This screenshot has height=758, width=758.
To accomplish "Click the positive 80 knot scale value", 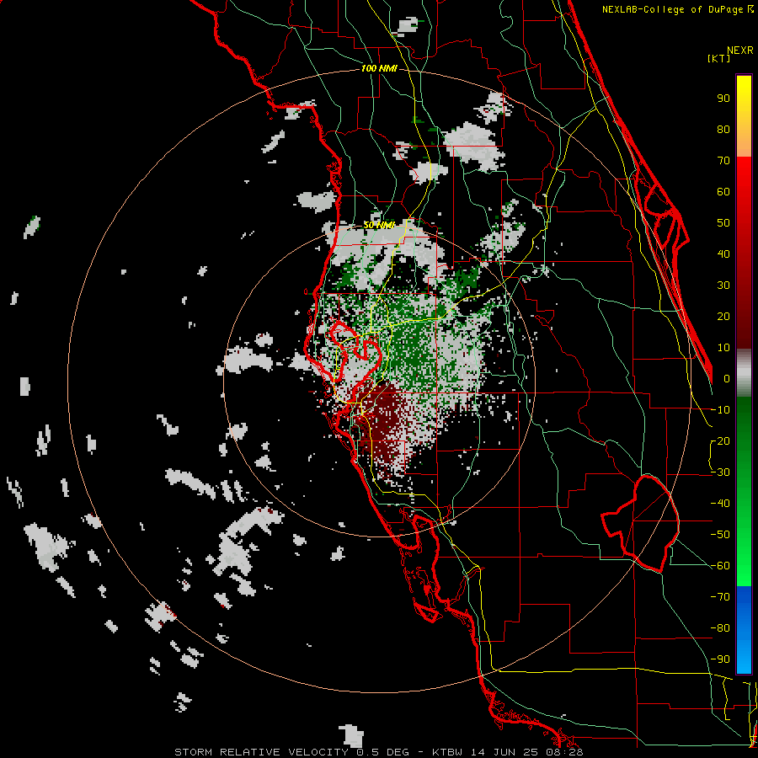I will 723,130.
